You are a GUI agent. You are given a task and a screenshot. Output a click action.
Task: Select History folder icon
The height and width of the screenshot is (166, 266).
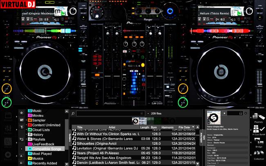30,135
